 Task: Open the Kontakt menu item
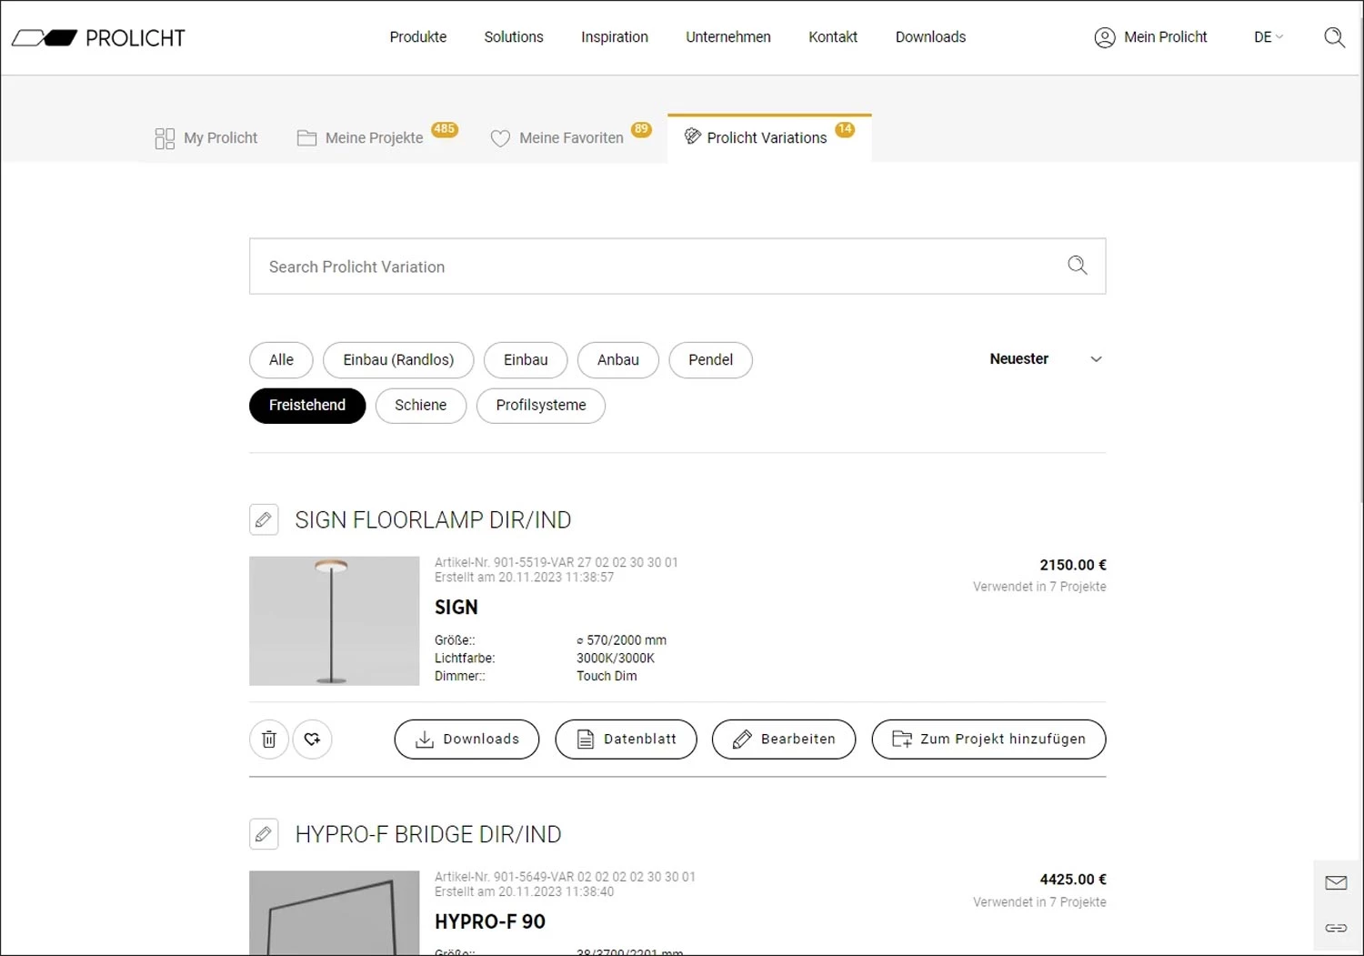point(833,37)
